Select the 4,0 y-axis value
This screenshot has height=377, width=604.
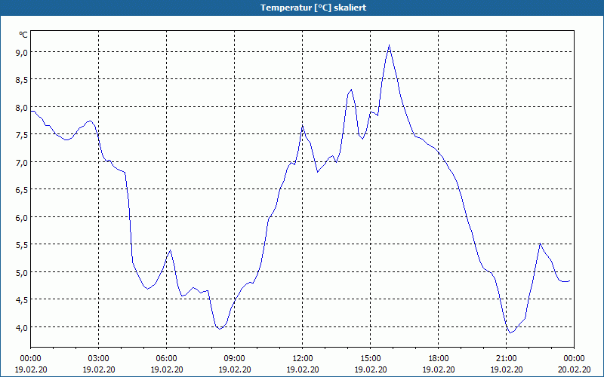click(x=23, y=327)
